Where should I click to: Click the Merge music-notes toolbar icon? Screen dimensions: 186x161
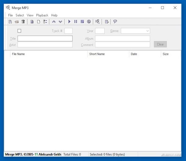(x=98, y=22)
